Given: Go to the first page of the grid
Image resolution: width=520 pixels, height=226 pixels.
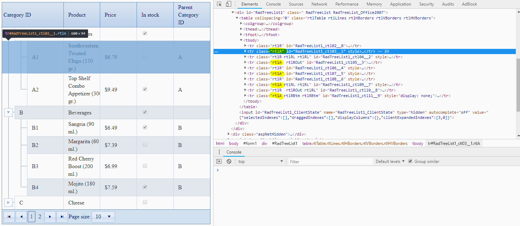Looking at the screenshot, I should click(x=9, y=217).
